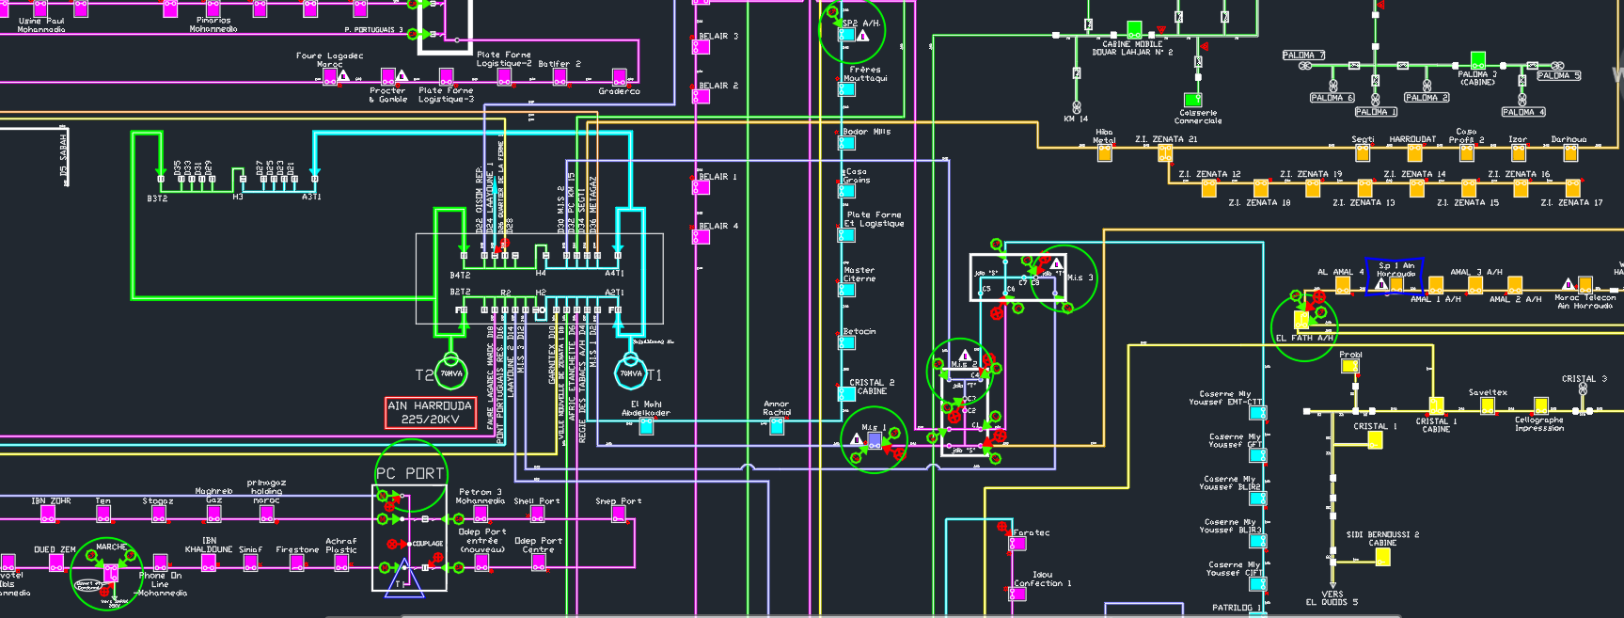Select the CRISTAL 2 CABINE cyan station
This screenshot has height=618, width=1624.
tap(846, 393)
